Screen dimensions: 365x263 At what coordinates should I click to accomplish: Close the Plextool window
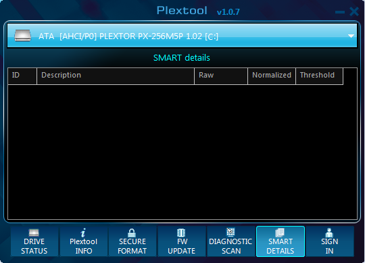[354, 11]
